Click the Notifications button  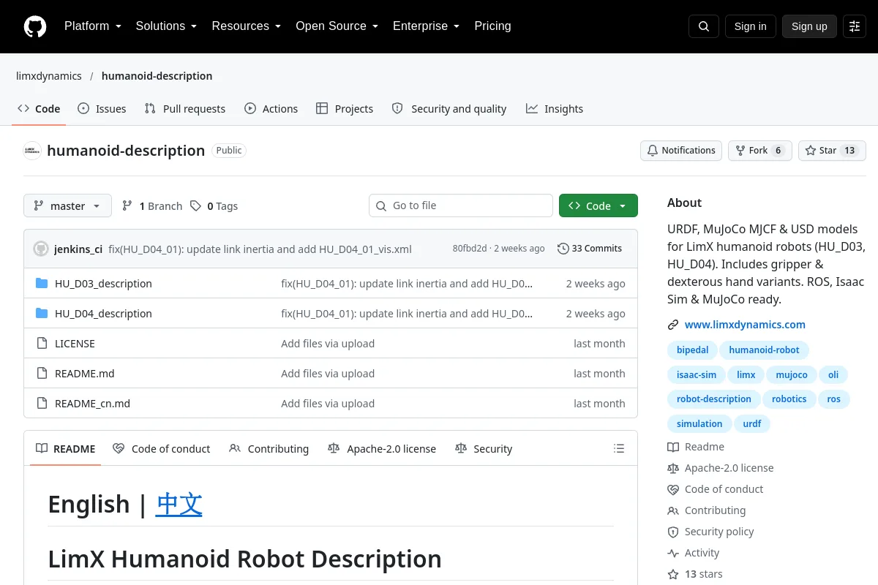coord(681,151)
